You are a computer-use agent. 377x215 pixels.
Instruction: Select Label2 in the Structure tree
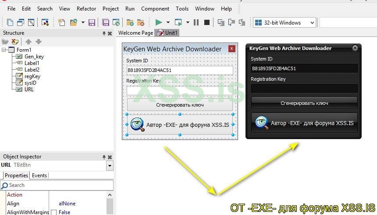click(32, 70)
